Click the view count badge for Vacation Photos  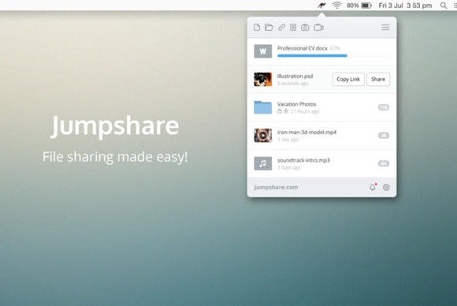tap(384, 107)
